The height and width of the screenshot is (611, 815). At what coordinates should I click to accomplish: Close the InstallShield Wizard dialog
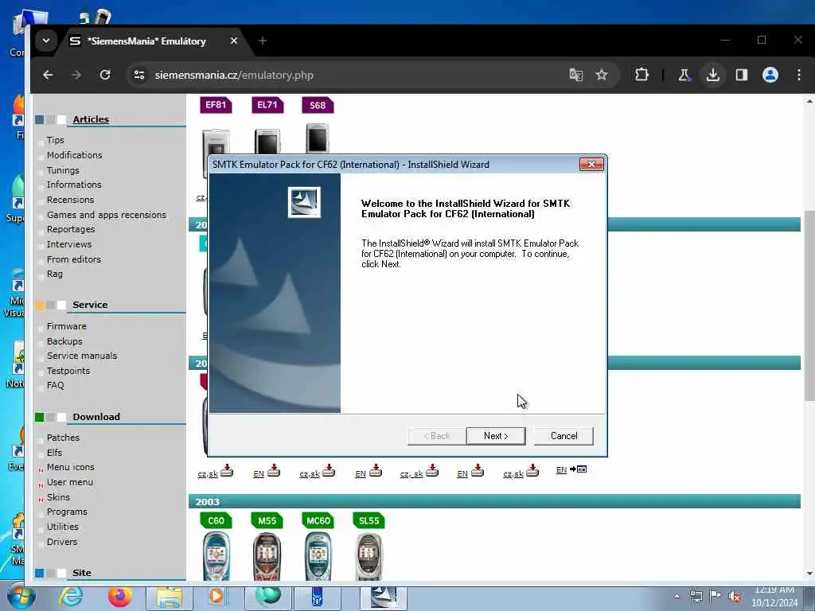pyautogui.click(x=591, y=165)
